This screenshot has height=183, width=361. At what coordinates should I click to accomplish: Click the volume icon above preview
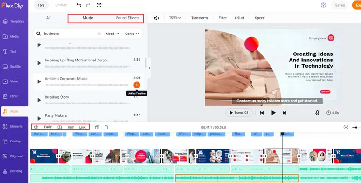click(x=156, y=18)
